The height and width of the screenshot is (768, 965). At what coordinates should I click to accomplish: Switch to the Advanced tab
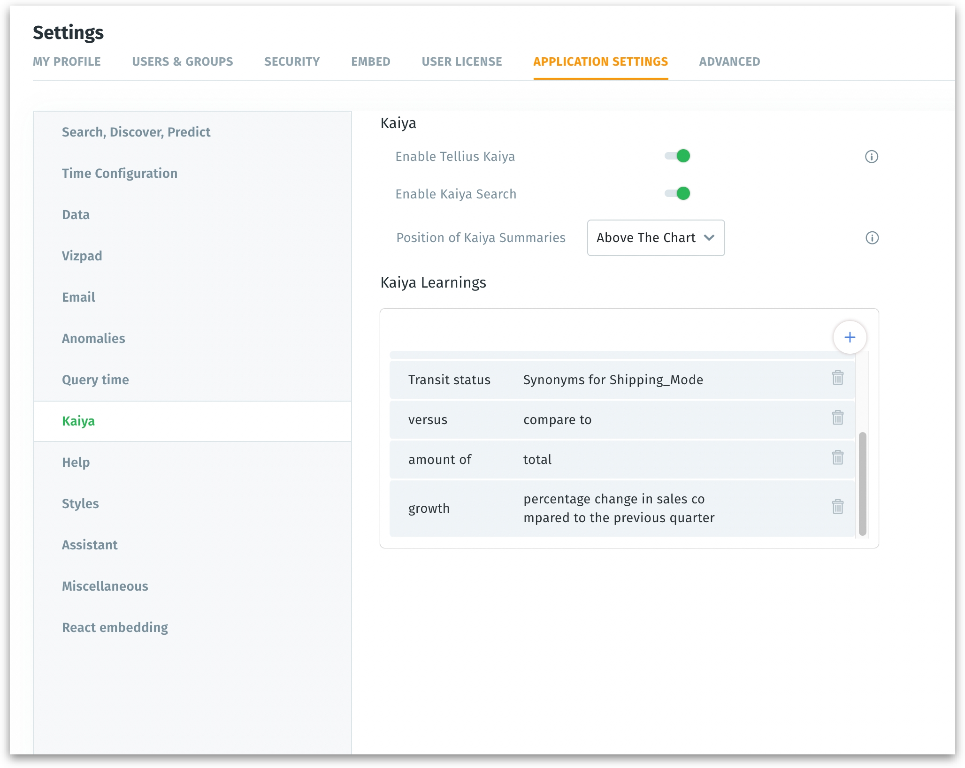(x=729, y=61)
